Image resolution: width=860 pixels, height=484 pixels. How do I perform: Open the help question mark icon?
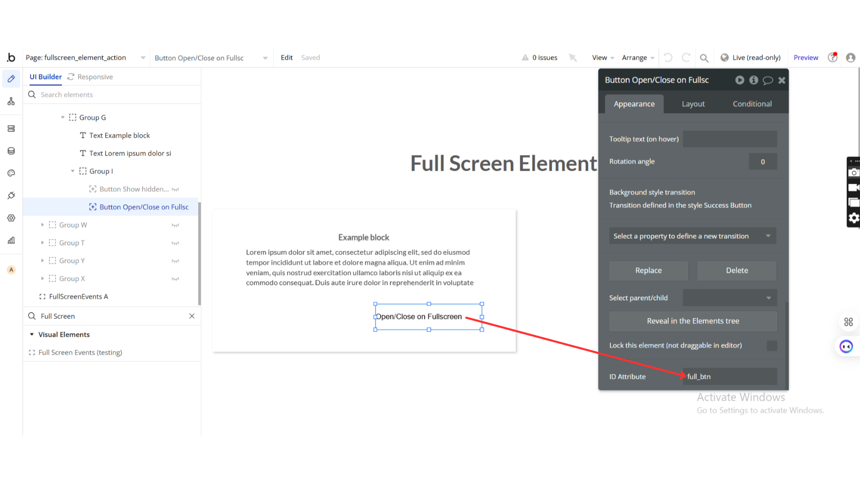point(832,57)
